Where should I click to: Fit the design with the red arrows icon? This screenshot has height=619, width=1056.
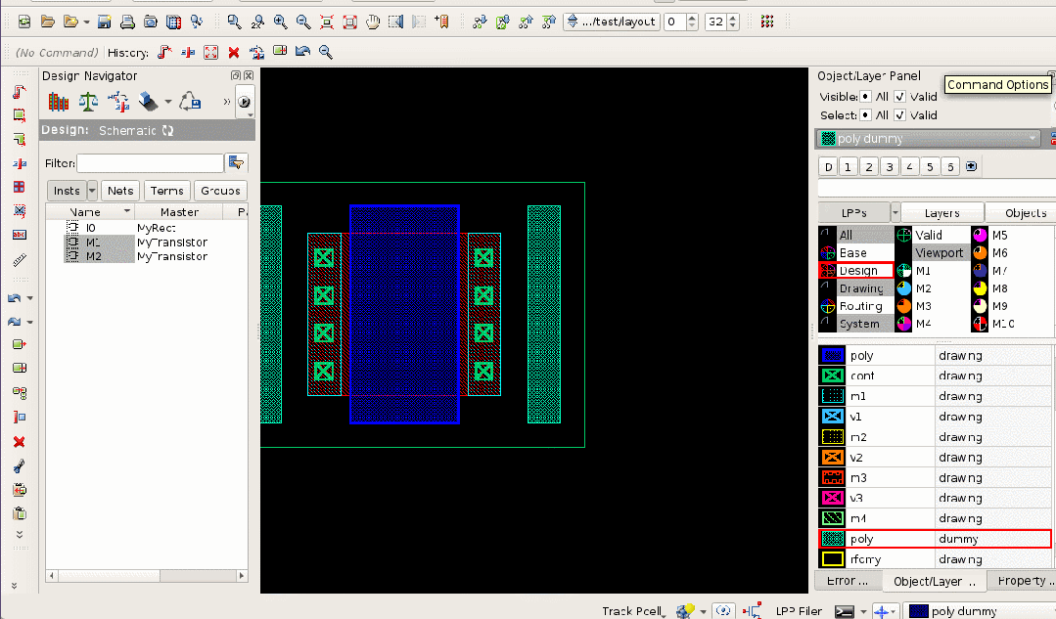[x=327, y=22]
